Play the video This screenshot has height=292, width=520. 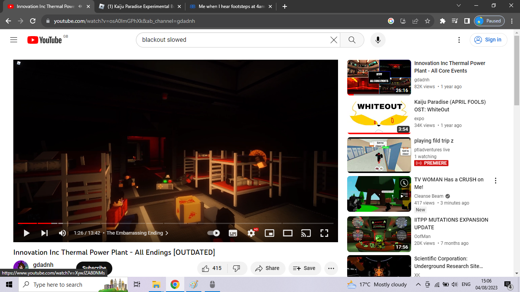[26, 233]
